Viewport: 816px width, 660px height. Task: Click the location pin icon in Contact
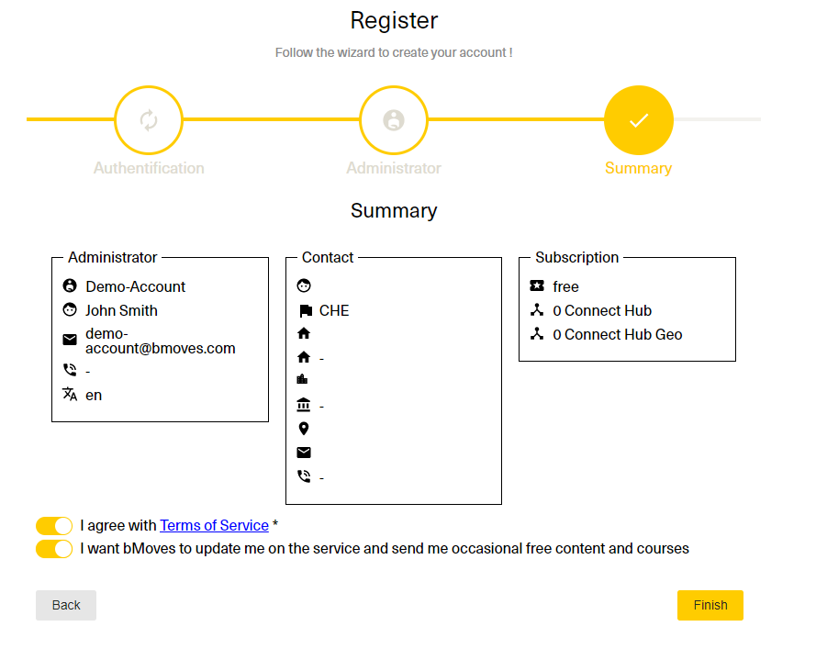[304, 429]
